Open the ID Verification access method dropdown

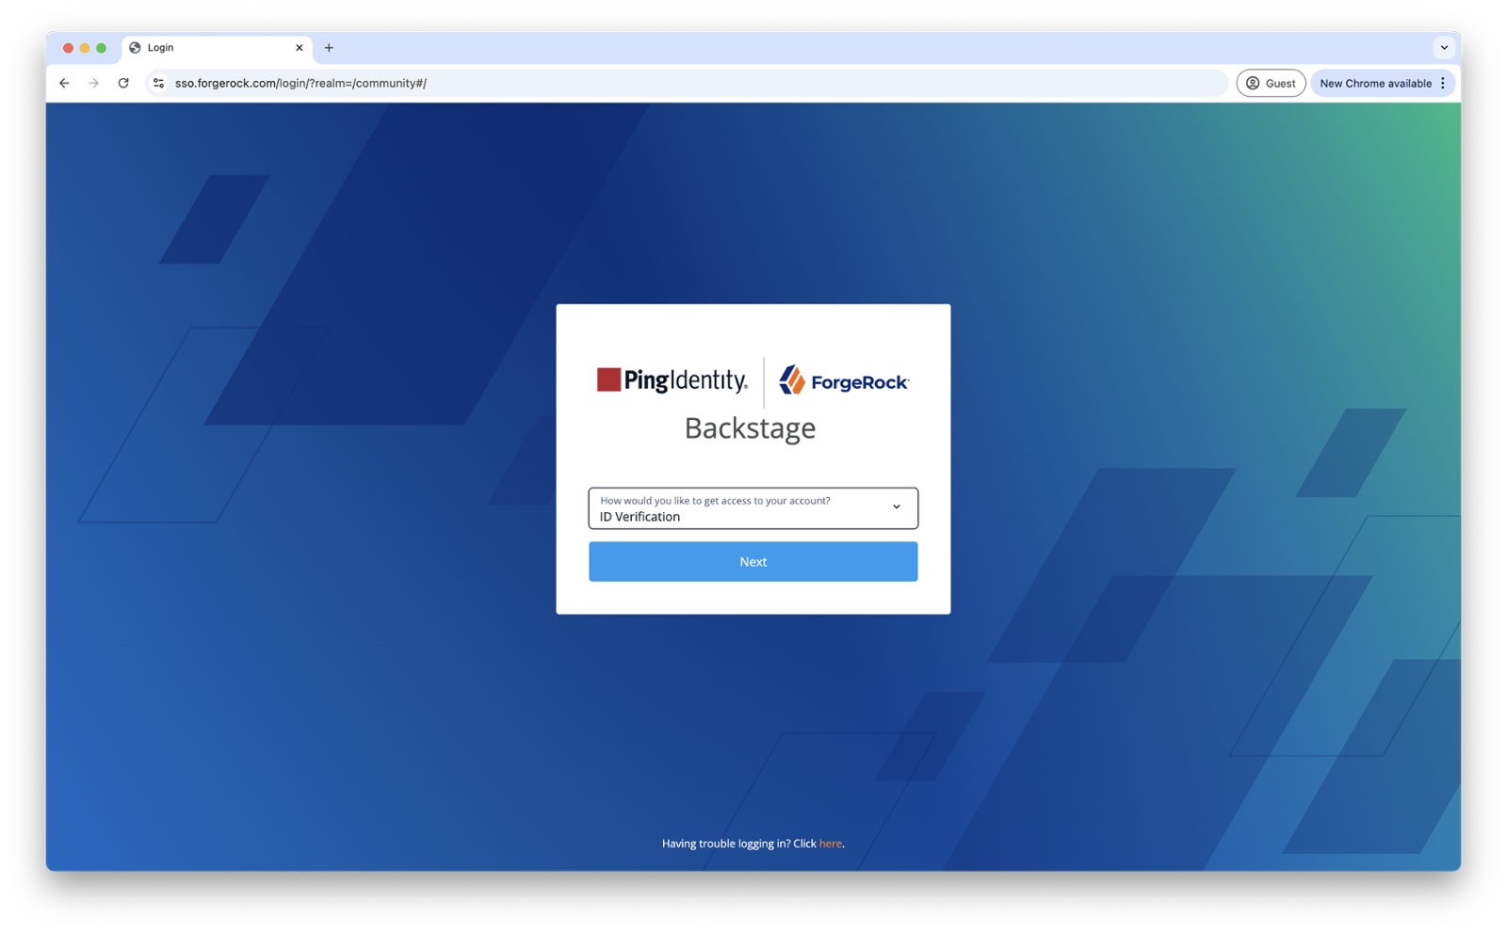[753, 508]
